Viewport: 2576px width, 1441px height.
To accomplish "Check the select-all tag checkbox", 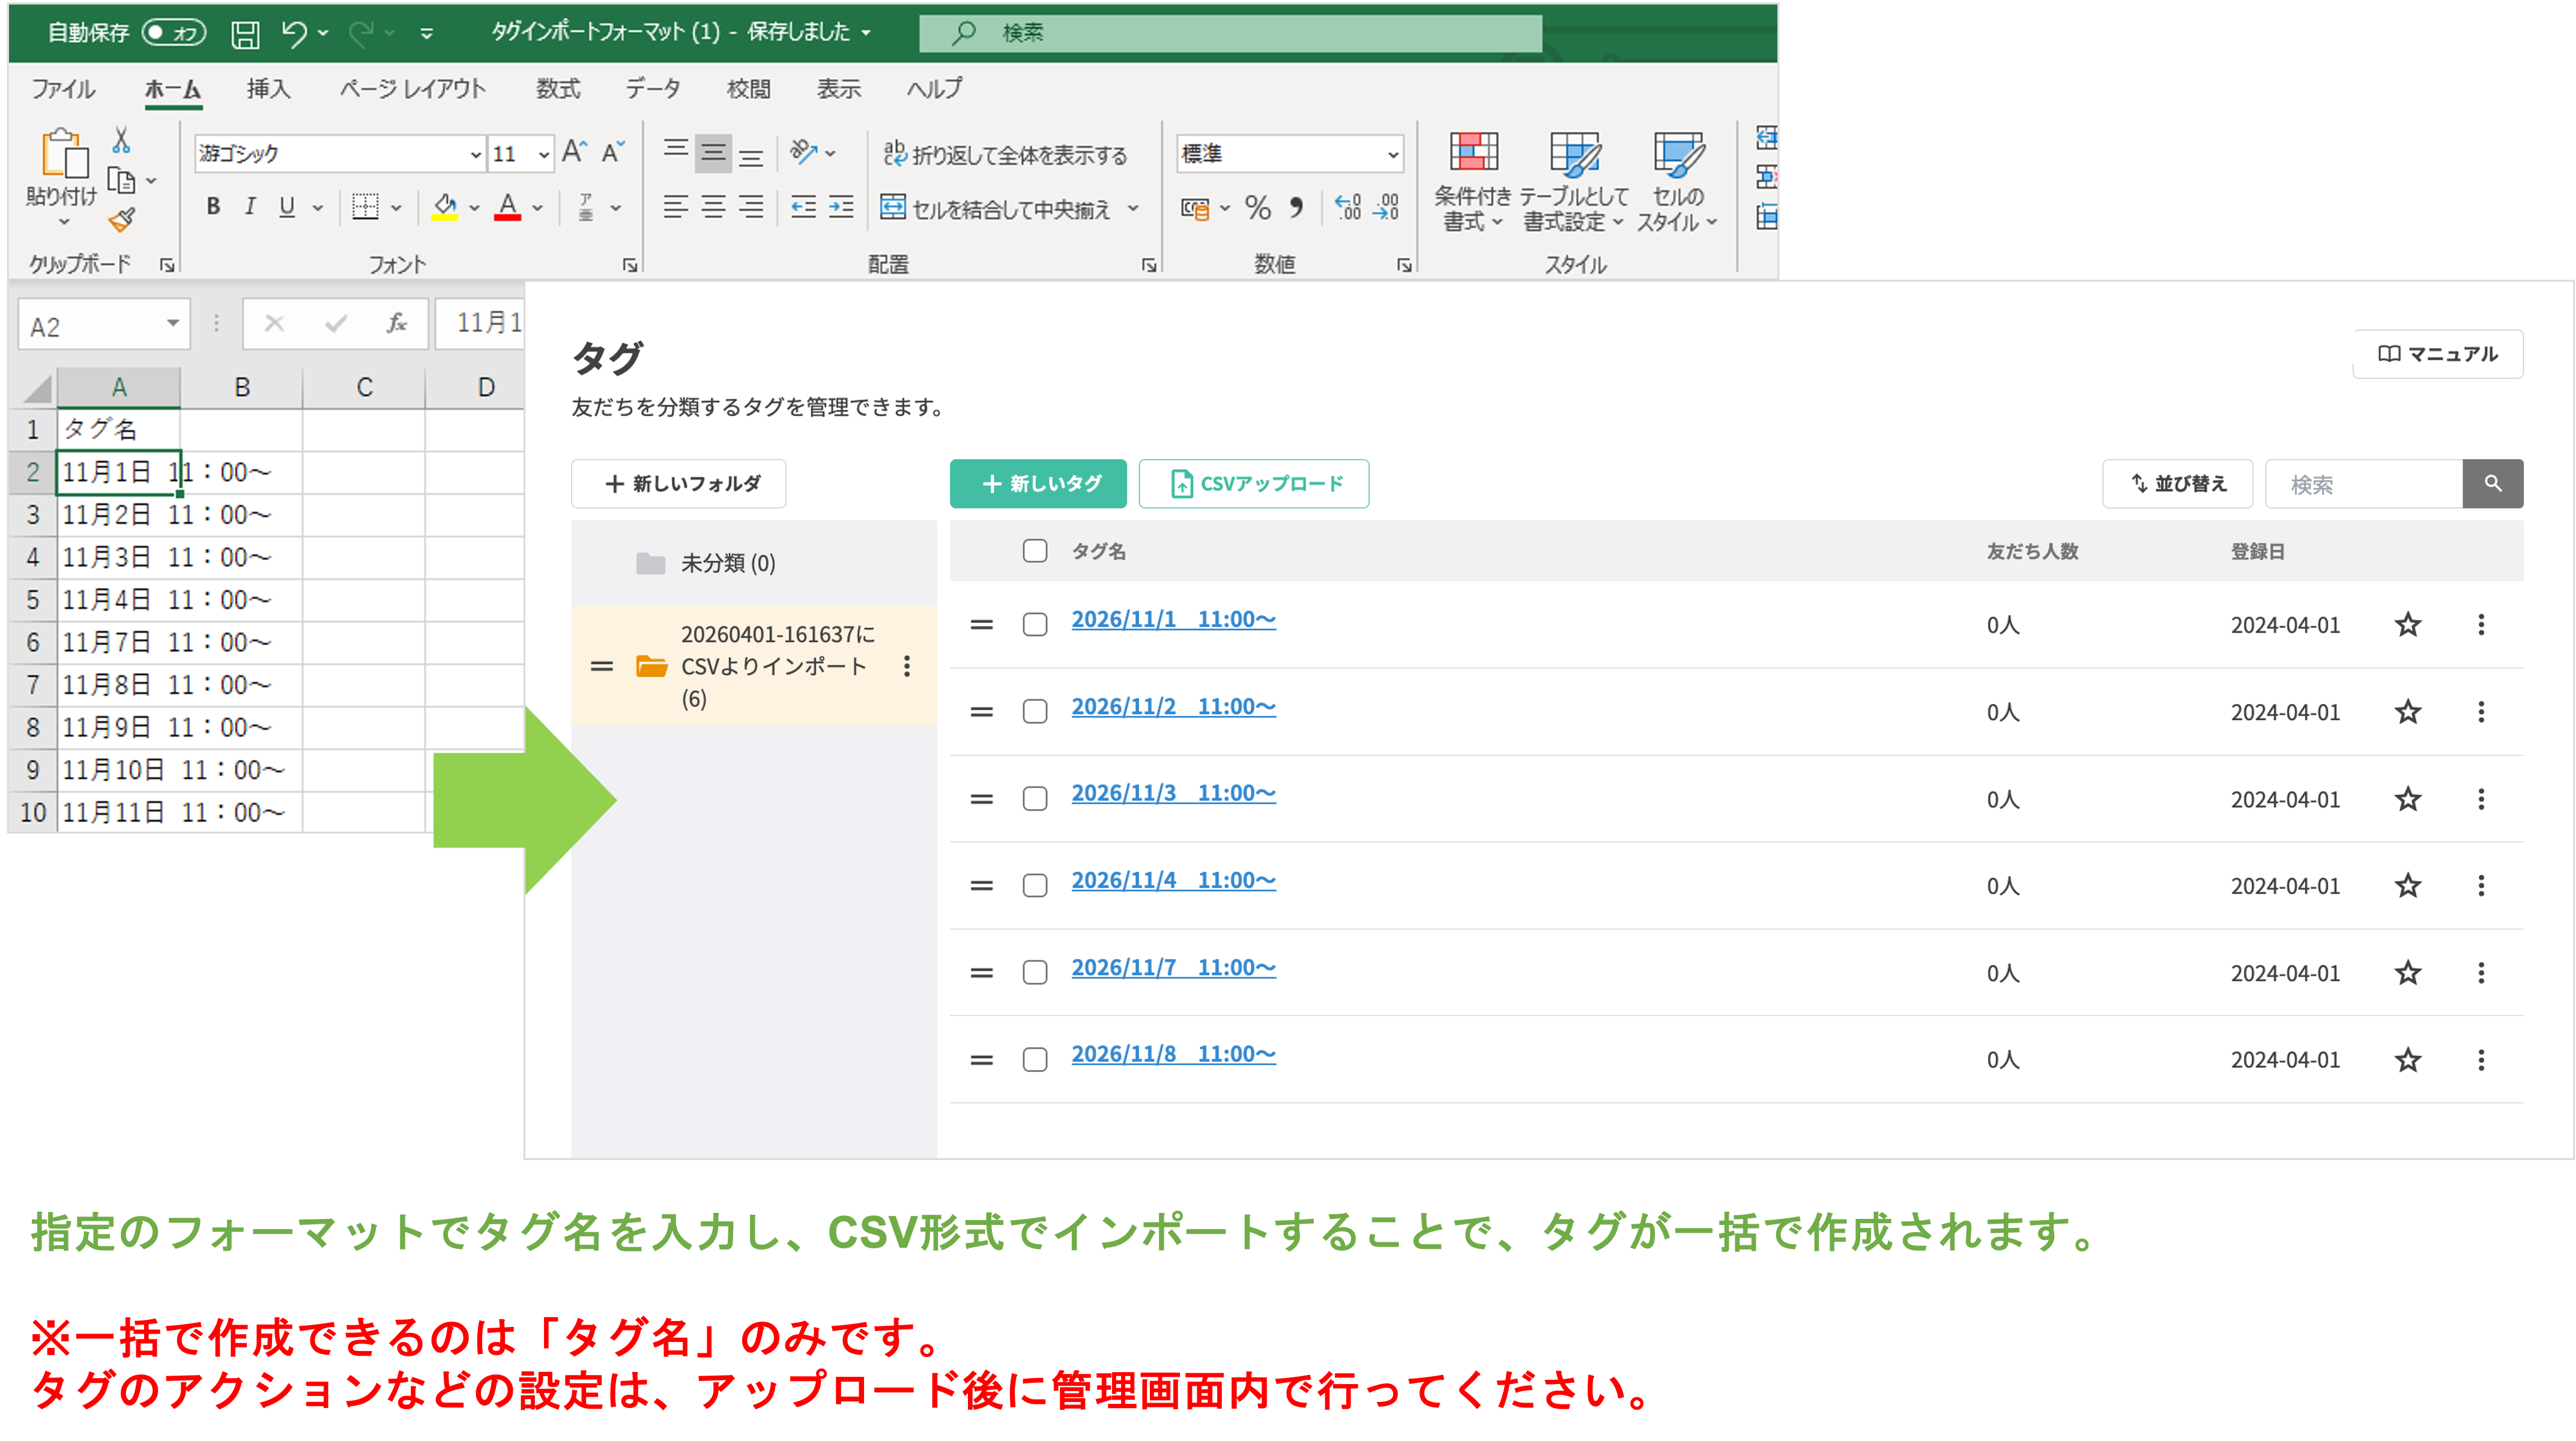I will click(x=1035, y=550).
